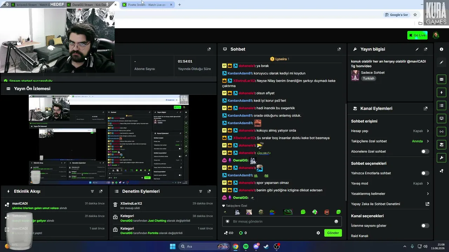Viewport: 449px width, 252px height.
Task: Open emoji picker in message field
Action: pos(336,221)
